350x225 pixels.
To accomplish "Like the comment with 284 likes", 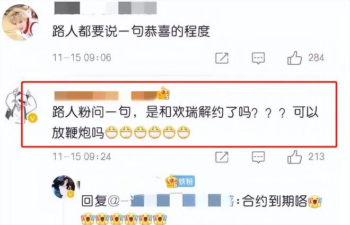I will click(295, 58).
